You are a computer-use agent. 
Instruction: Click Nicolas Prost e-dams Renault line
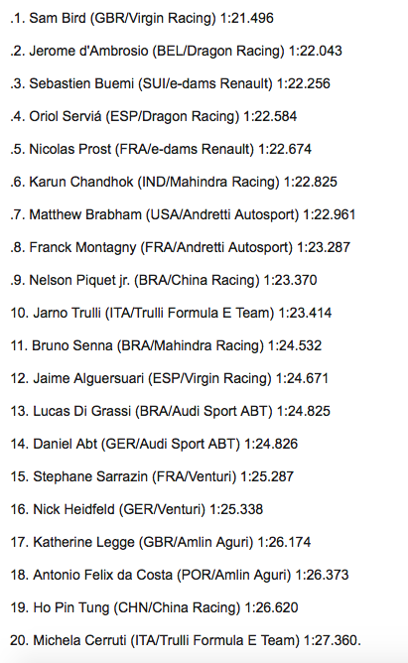pyautogui.click(x=161, y=149)
